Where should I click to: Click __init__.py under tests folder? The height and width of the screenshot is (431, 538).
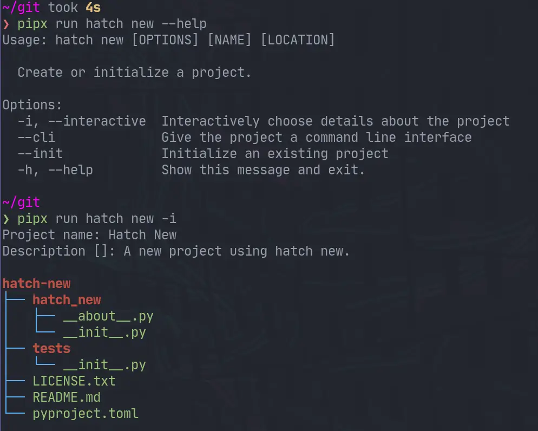pyautogui.click(x=104, y=365)
